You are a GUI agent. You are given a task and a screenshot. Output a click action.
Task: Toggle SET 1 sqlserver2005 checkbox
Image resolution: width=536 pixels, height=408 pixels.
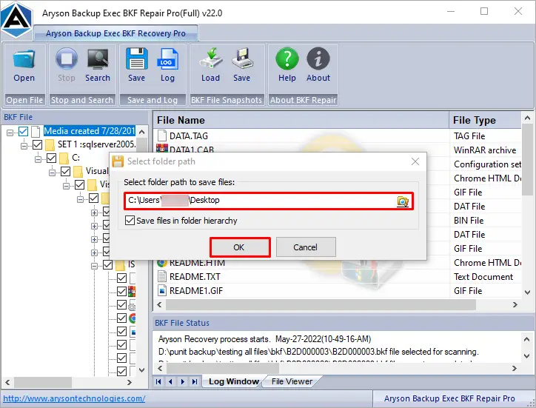point(37,144)
